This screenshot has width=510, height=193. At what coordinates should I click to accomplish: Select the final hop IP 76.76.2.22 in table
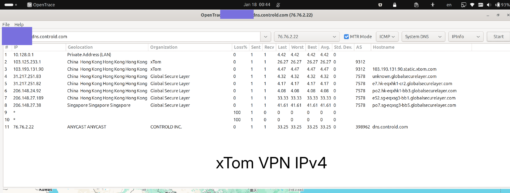click(x=23, y=127)
